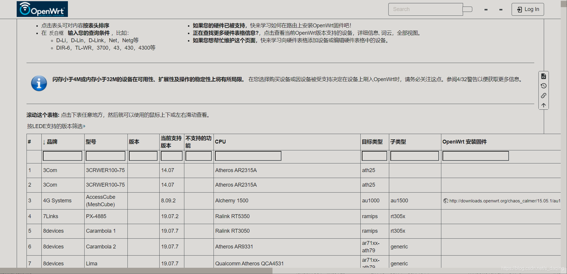Click the CPU filter input box
The height and width of the screenshot is (274, 567).
[248, 156]
